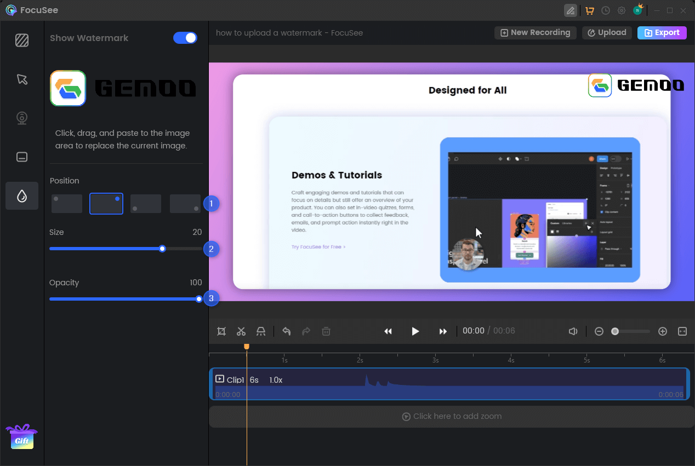
Task: Click the scissors cut tool
Action: click(x=241, y=331)
